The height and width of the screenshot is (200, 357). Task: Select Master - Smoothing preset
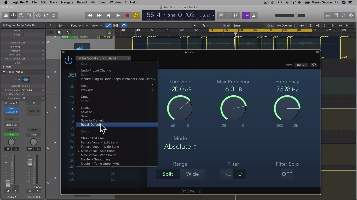[117, 159]
